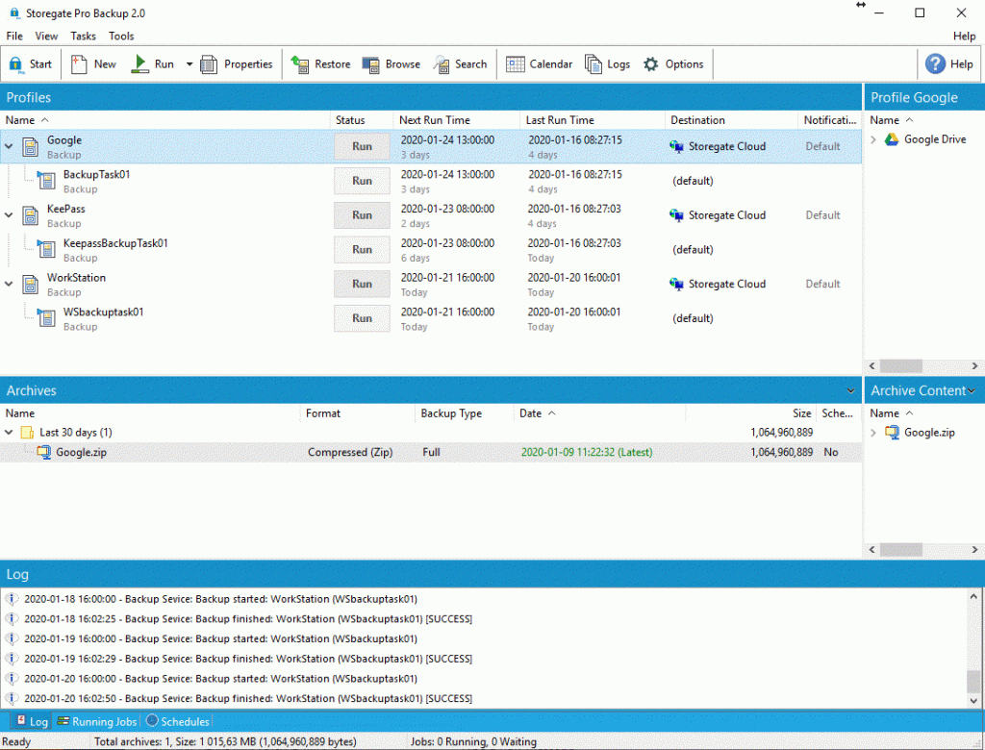
Task: Open the Tools menu
Action: [121, 36]
